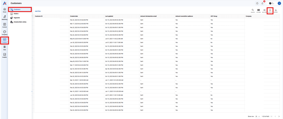Open the notifications bell
This screenshot has height=119, width=283.
pos(262,3)
